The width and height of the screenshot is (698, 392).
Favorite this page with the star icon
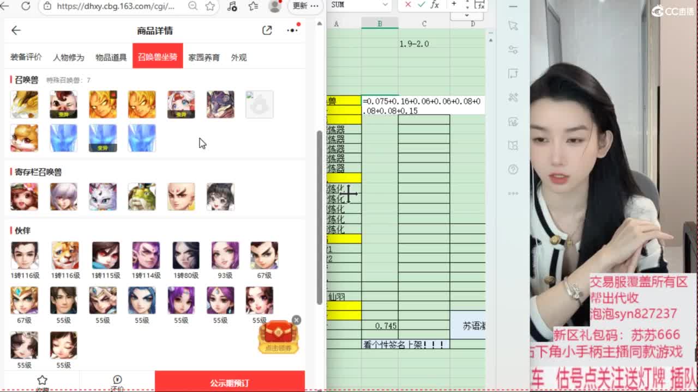tap(210, 6)
